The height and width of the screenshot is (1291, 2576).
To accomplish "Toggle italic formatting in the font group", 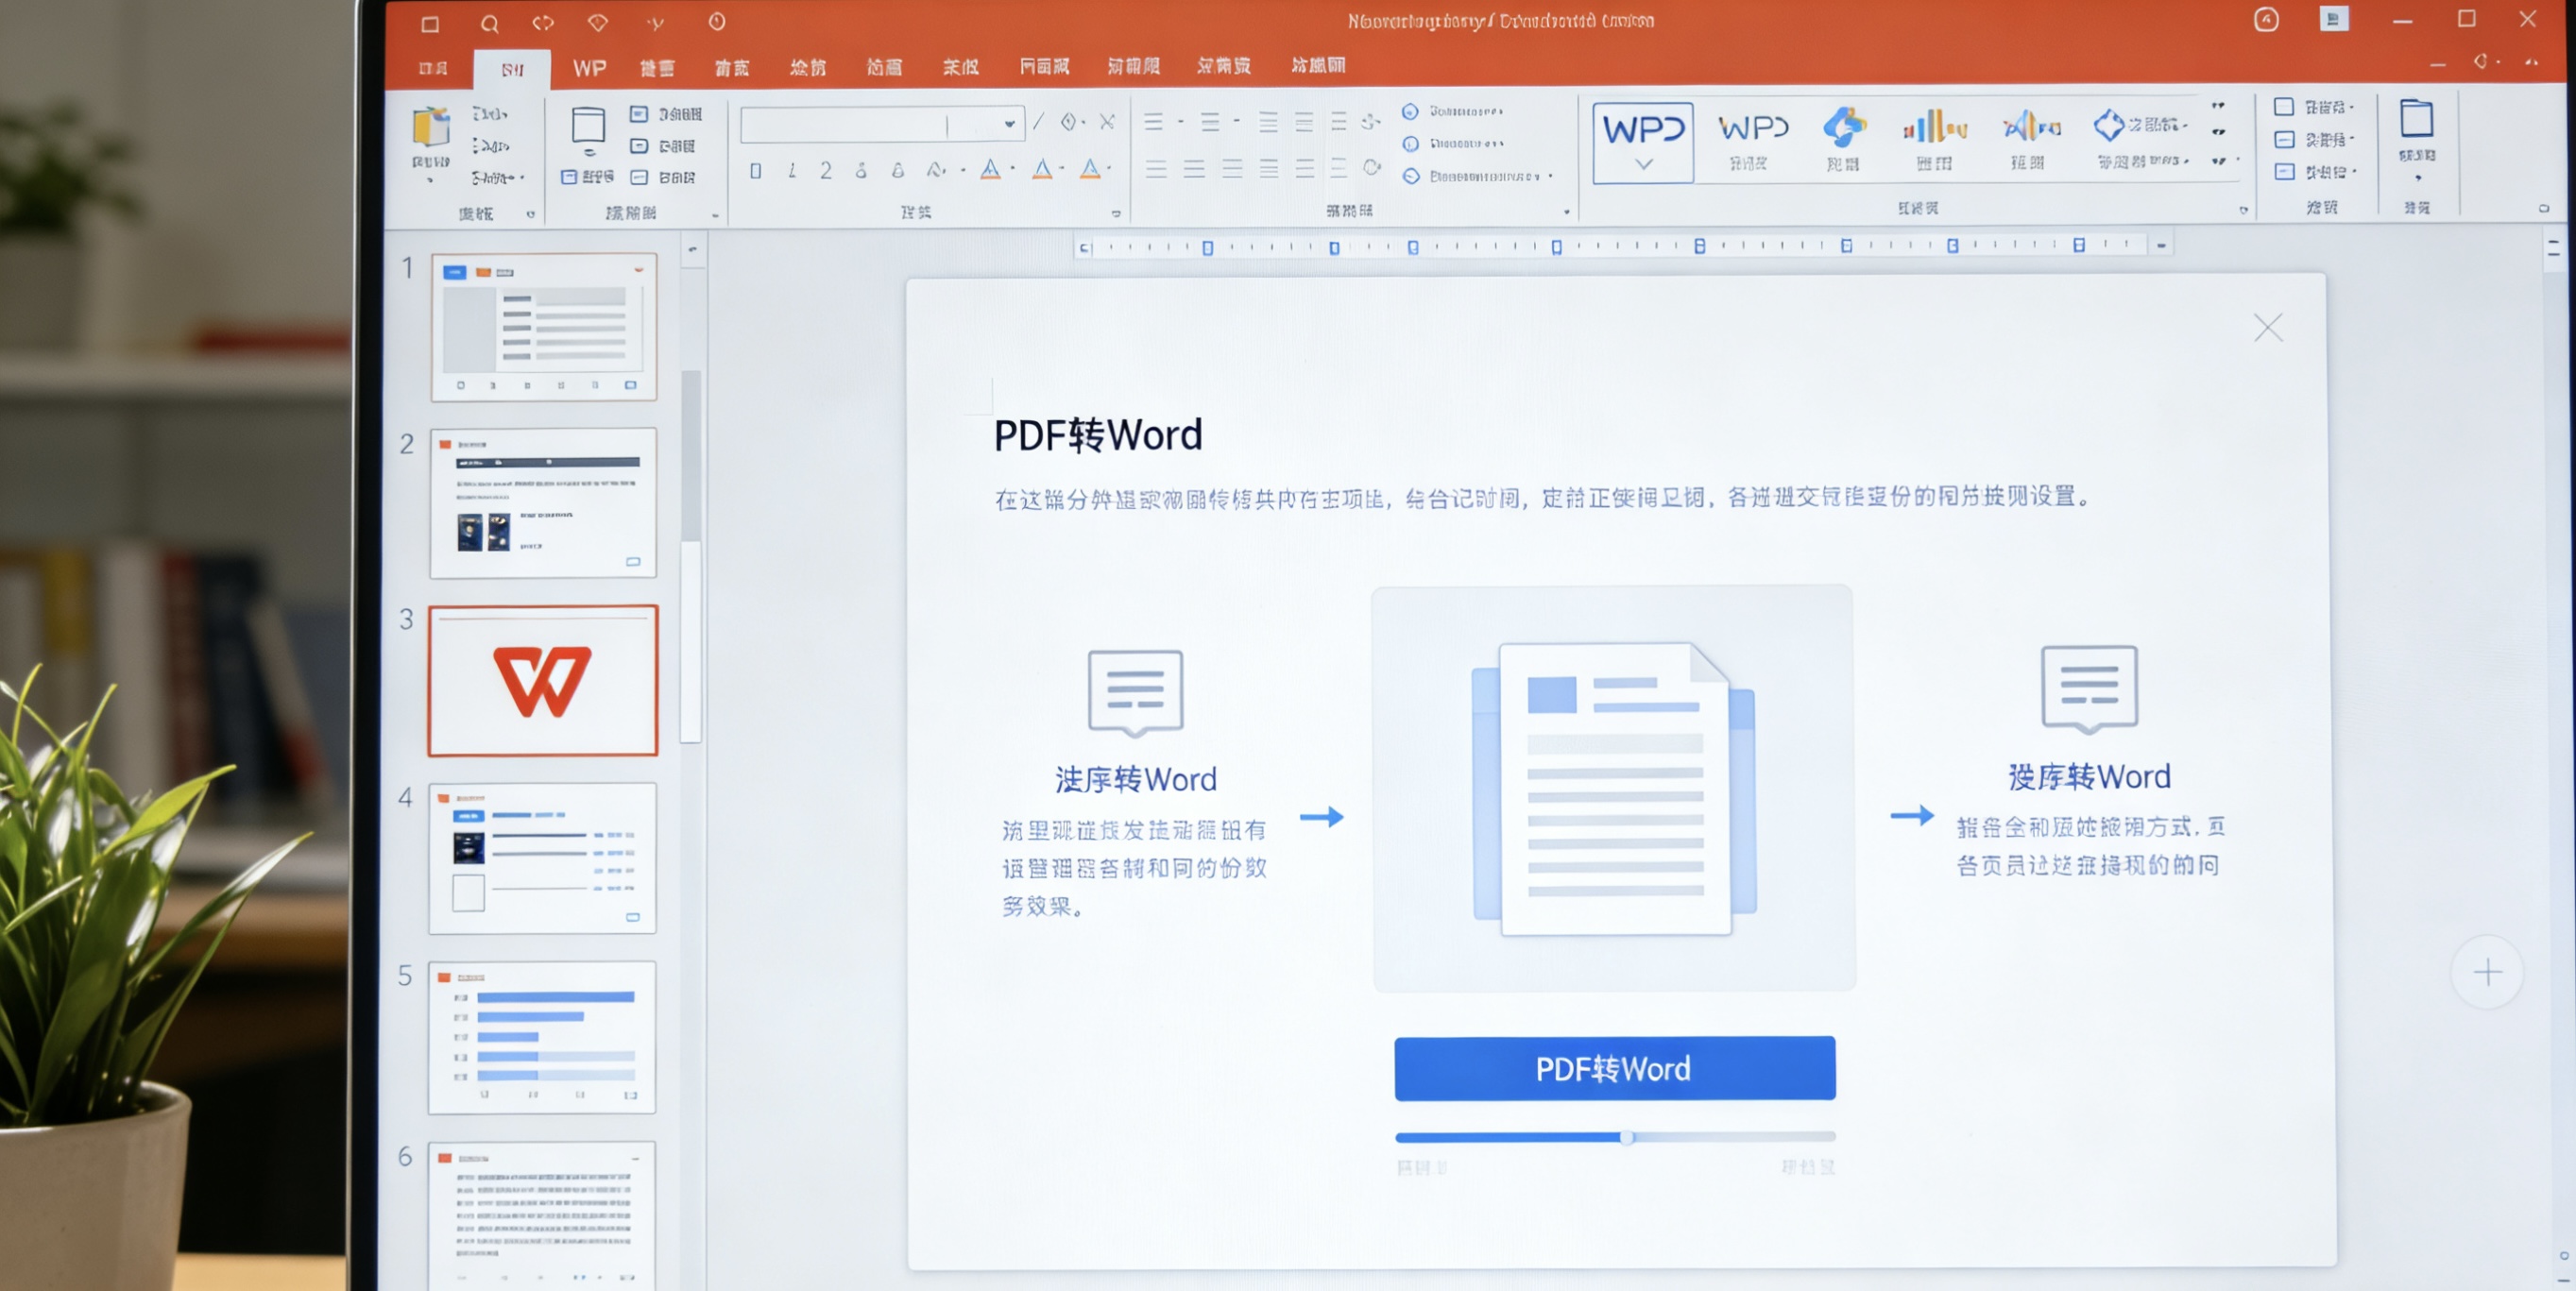I will coord(791,170).
